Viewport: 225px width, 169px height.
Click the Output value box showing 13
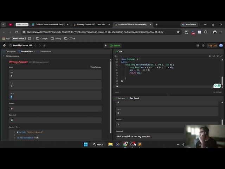pos(55,109)
